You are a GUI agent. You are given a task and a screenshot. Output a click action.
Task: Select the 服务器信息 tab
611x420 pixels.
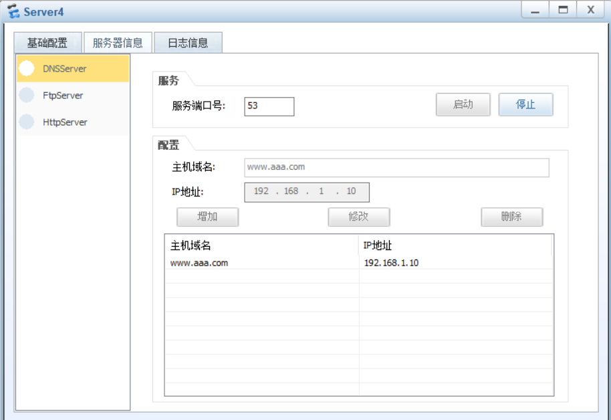click(x=118, y=41)
